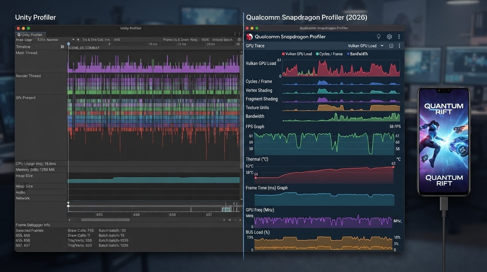The image size is (487, 272).
Task: Select the Fragment Shading row
Action: tap(262, 99)
